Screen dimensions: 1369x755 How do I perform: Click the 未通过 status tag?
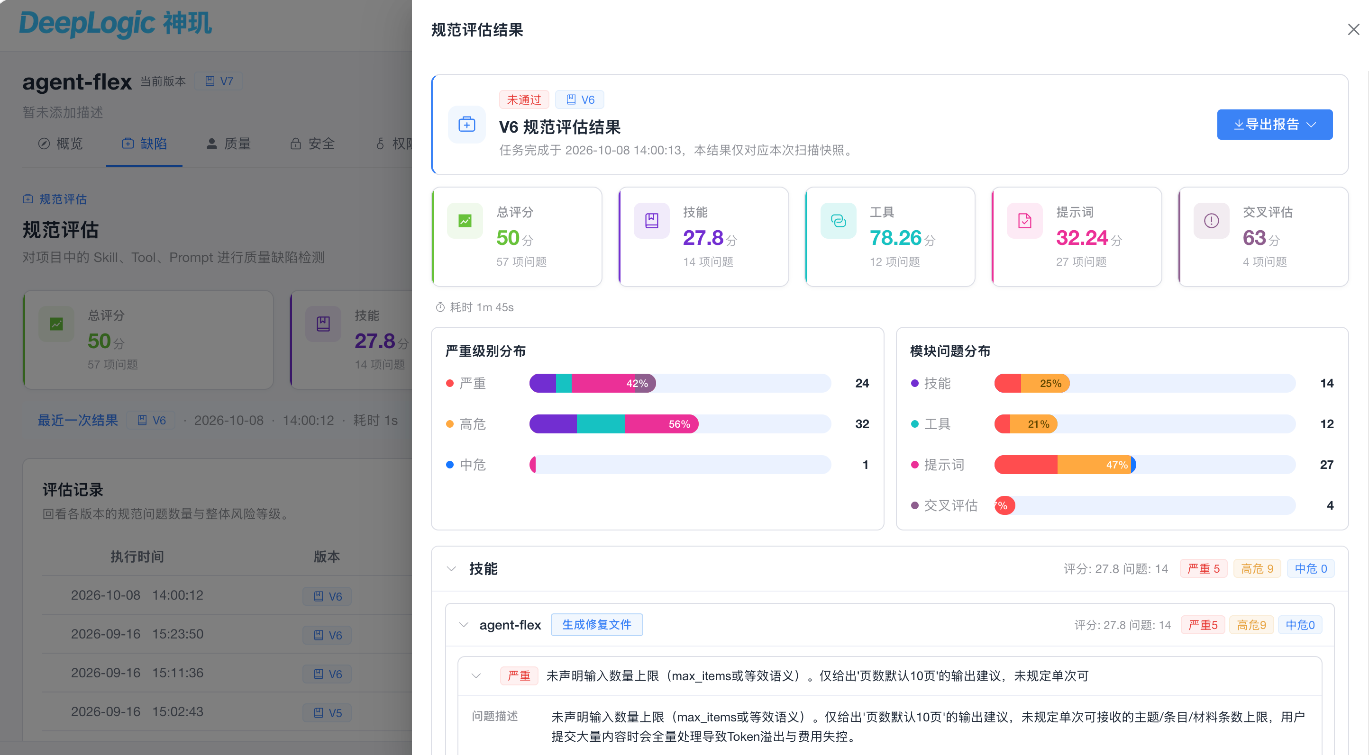tap(523, 100)
